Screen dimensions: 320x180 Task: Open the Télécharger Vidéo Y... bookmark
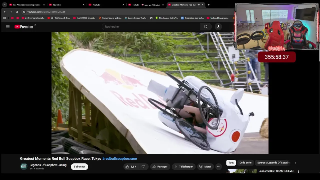click(166, 18)
